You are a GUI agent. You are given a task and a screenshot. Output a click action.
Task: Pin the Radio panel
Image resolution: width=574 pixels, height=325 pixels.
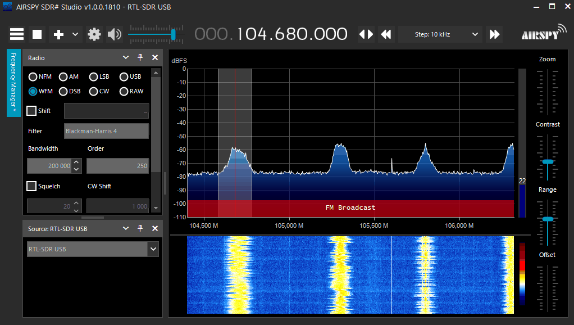tap(140, 57)
